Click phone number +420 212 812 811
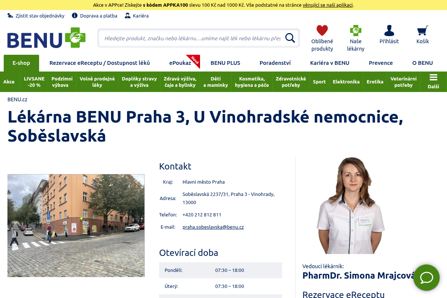Viewport: 447px width, 298px height. click(202, 215)
